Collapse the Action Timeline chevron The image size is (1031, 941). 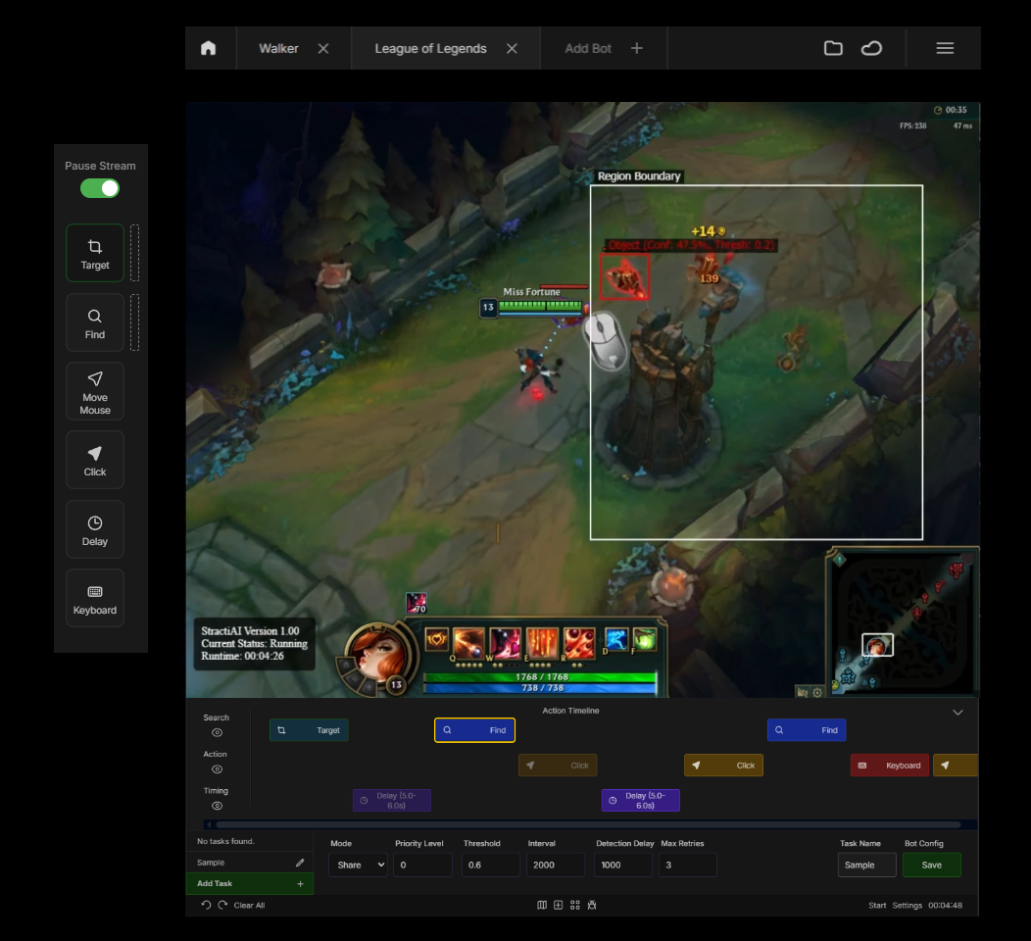pyautogui.click(x=958, y=713)
